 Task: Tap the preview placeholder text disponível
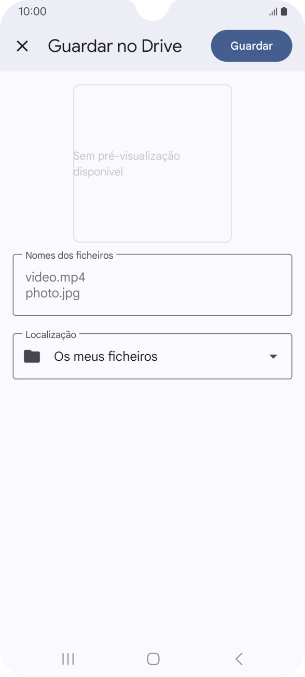pos(98,172)
